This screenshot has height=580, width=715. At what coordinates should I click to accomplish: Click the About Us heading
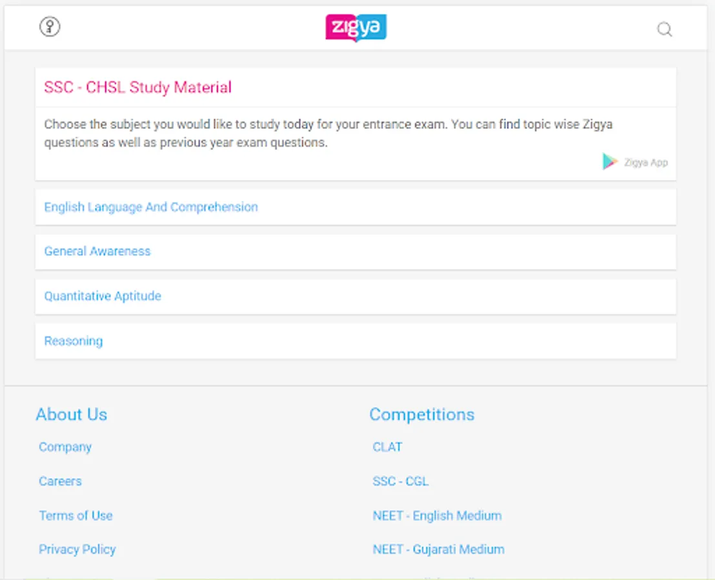tap(72, 414)
